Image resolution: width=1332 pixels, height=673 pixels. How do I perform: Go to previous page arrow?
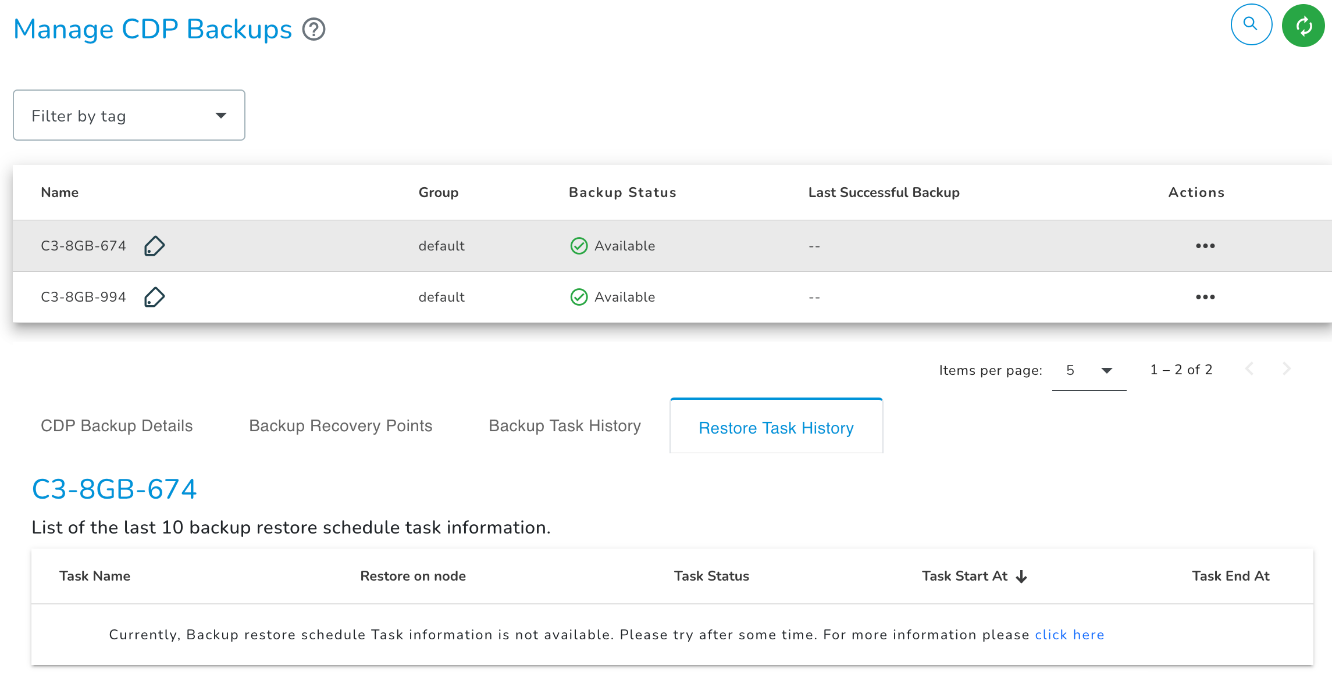pyautogui.click(x=1249, y=369)
